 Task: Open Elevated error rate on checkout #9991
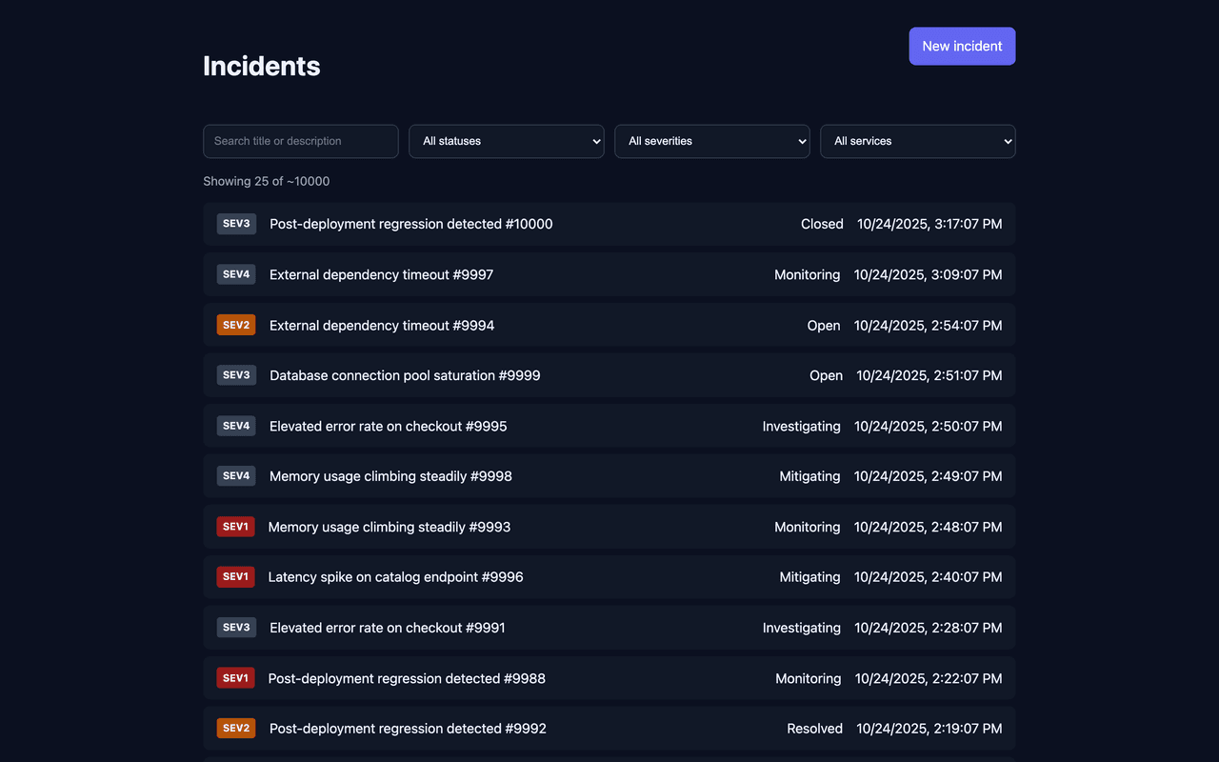609,628
